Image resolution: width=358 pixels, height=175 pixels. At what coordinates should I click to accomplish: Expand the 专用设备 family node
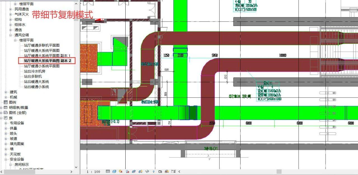pyautogui.click(x=6, y=123)
